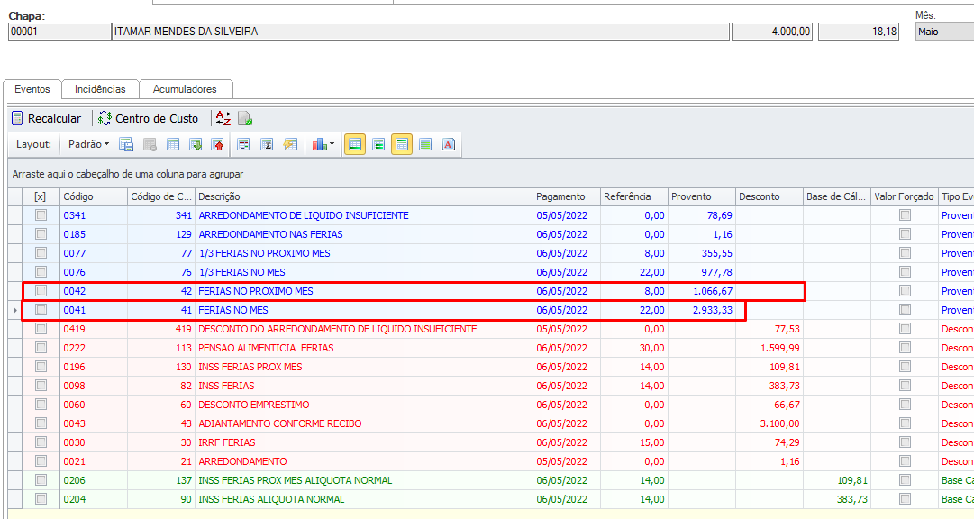Switch to the Incidências tab
974x519 pixels.
(100, 89)
